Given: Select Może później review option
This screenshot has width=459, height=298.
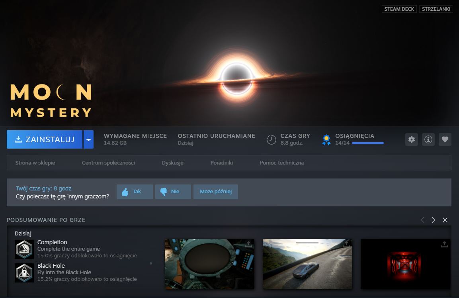Looking at the screenshot, I should click(216, 192).
